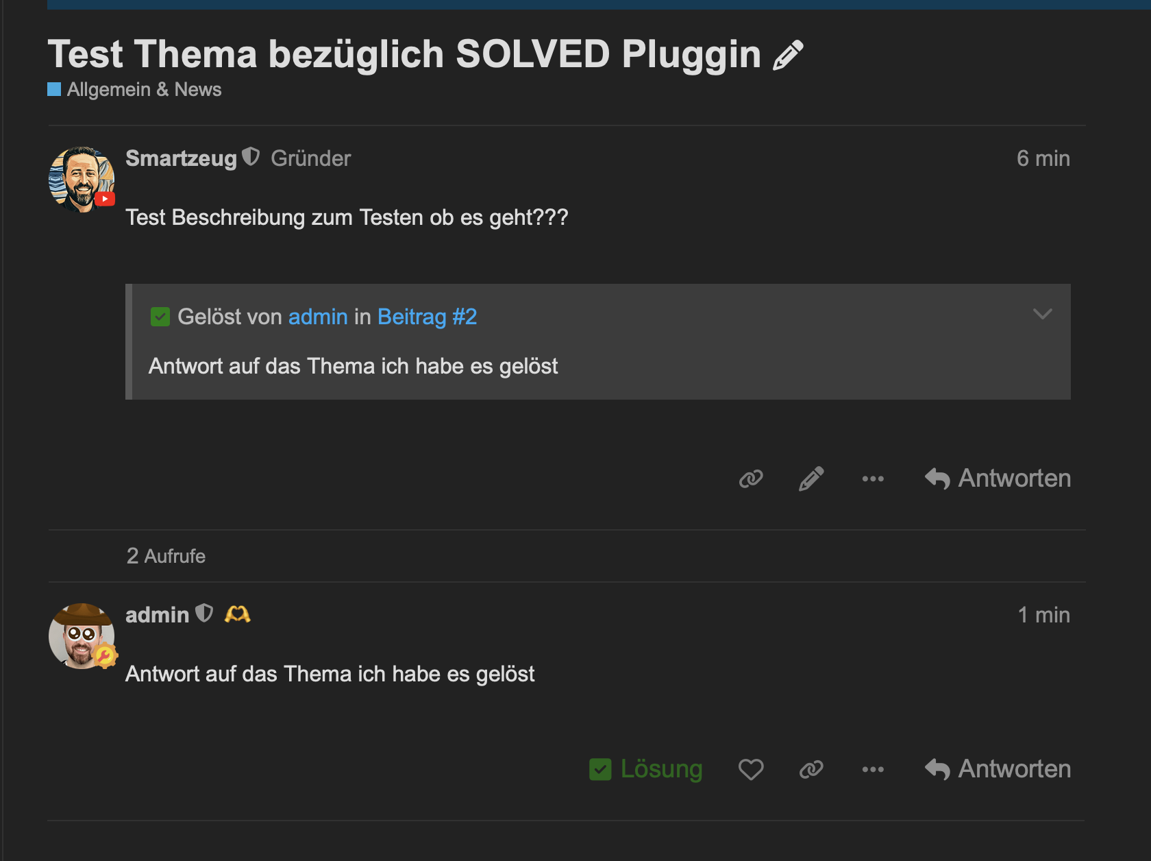The image size is (1151, 861).
Task: Show more actions on Smartzeug's post
Action: (x=873, y=478)
